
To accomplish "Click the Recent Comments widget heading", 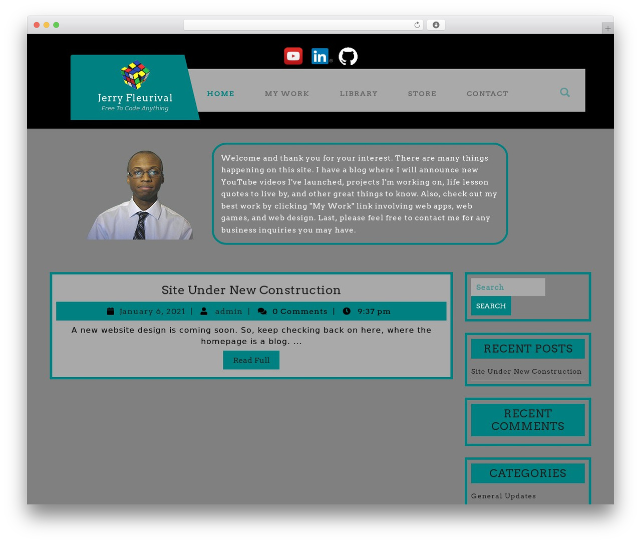I will pos(528,420).
